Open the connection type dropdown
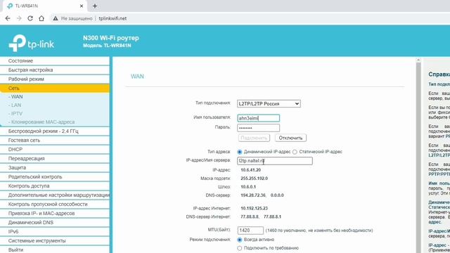The height and width of the screenshot is (253, 450). click(x=269, y=103)
